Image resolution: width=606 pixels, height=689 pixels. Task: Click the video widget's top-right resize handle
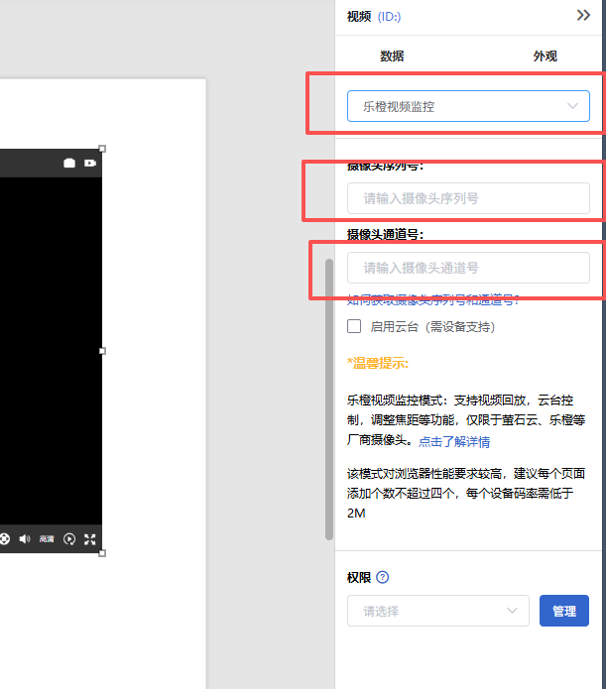[102, 149]
